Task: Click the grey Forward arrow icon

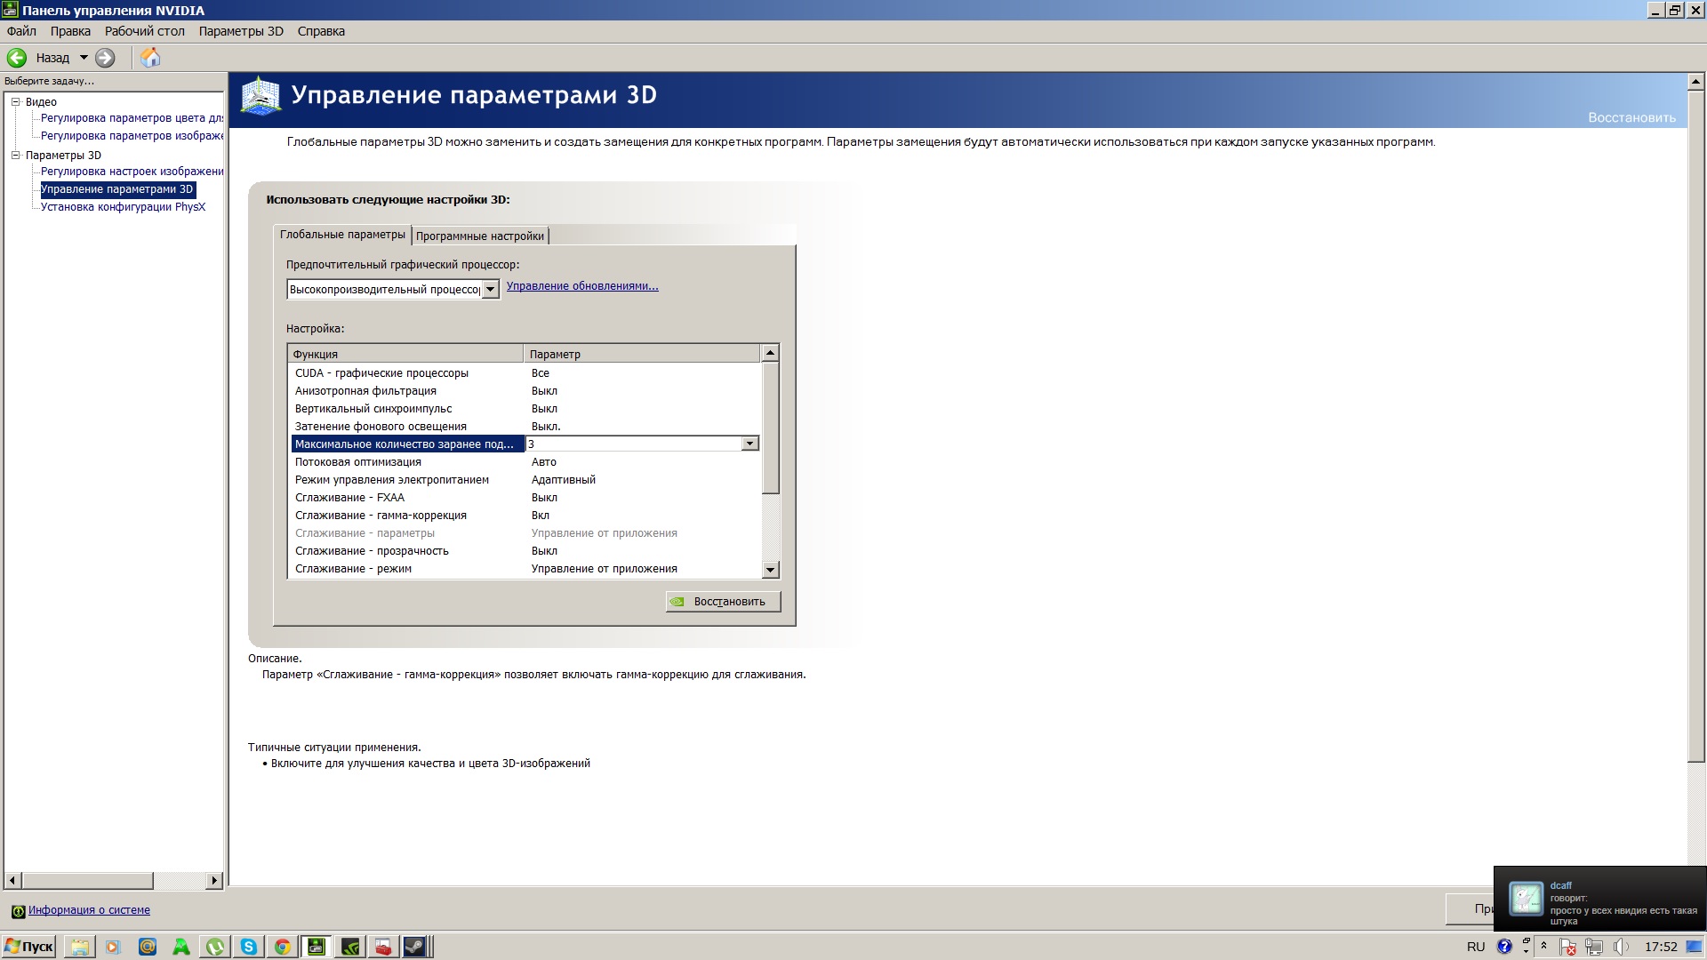Action: tap(105, 58)
